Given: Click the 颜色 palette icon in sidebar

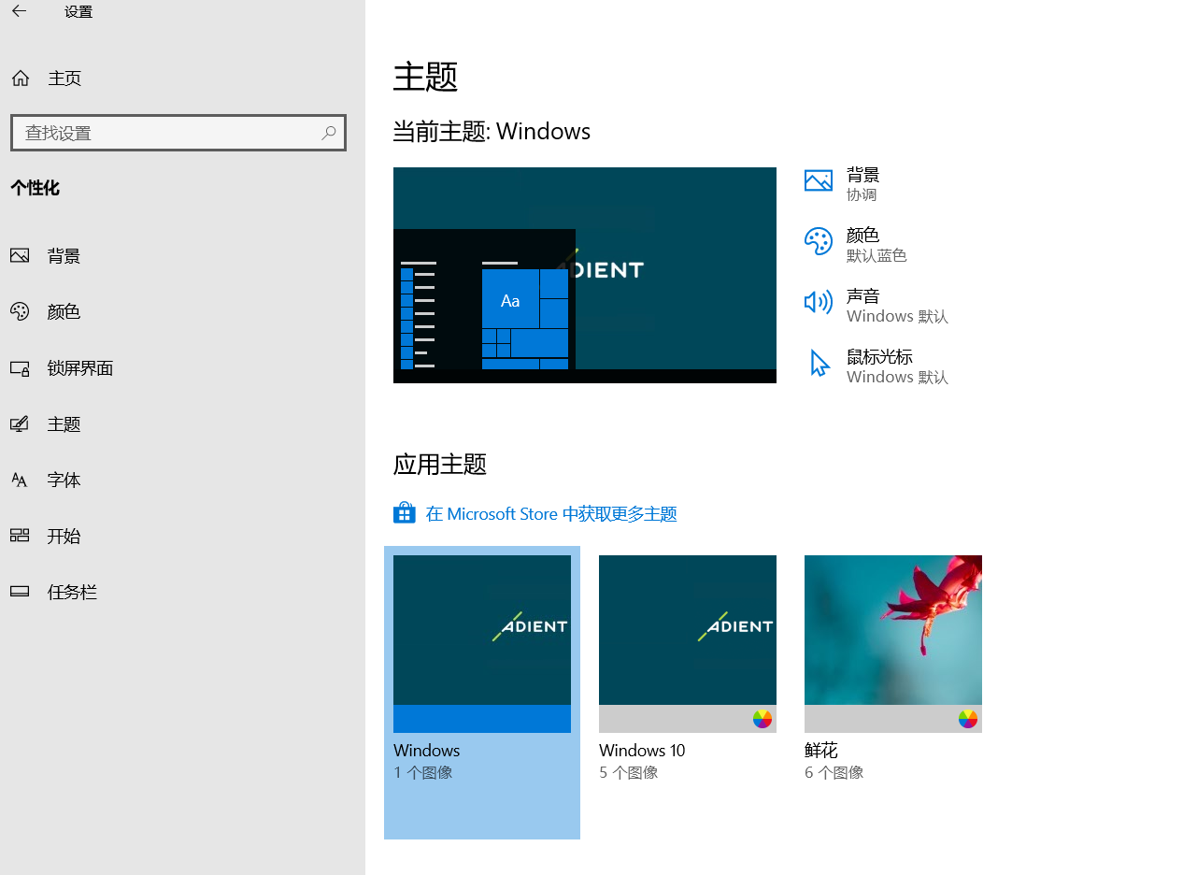Looking at the screenshot, I should [20, 311].
